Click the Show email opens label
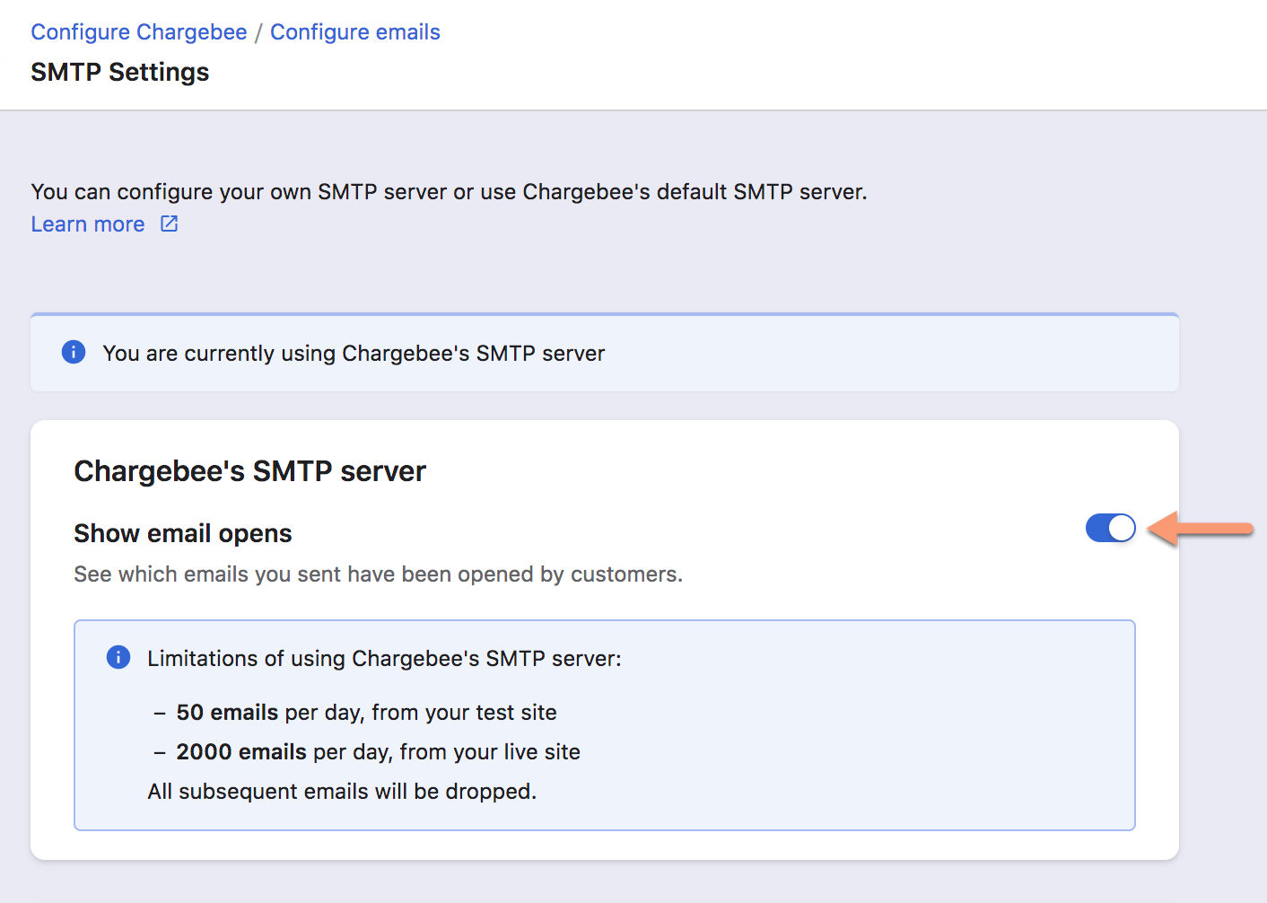Viewport: 1267px width, 903px height. [x=183, y=533]
